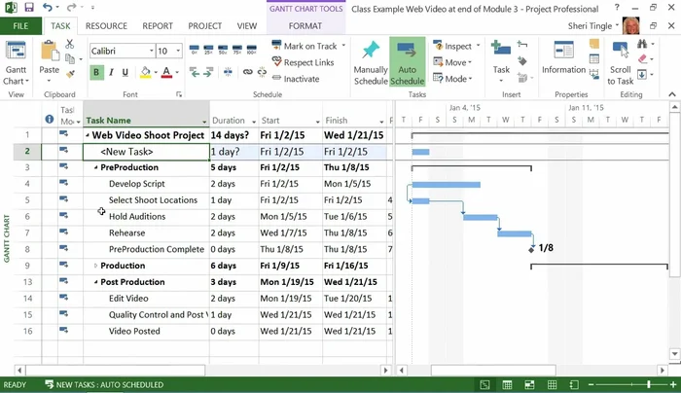Collapse the PreProduction summary task

coord(95,167)
